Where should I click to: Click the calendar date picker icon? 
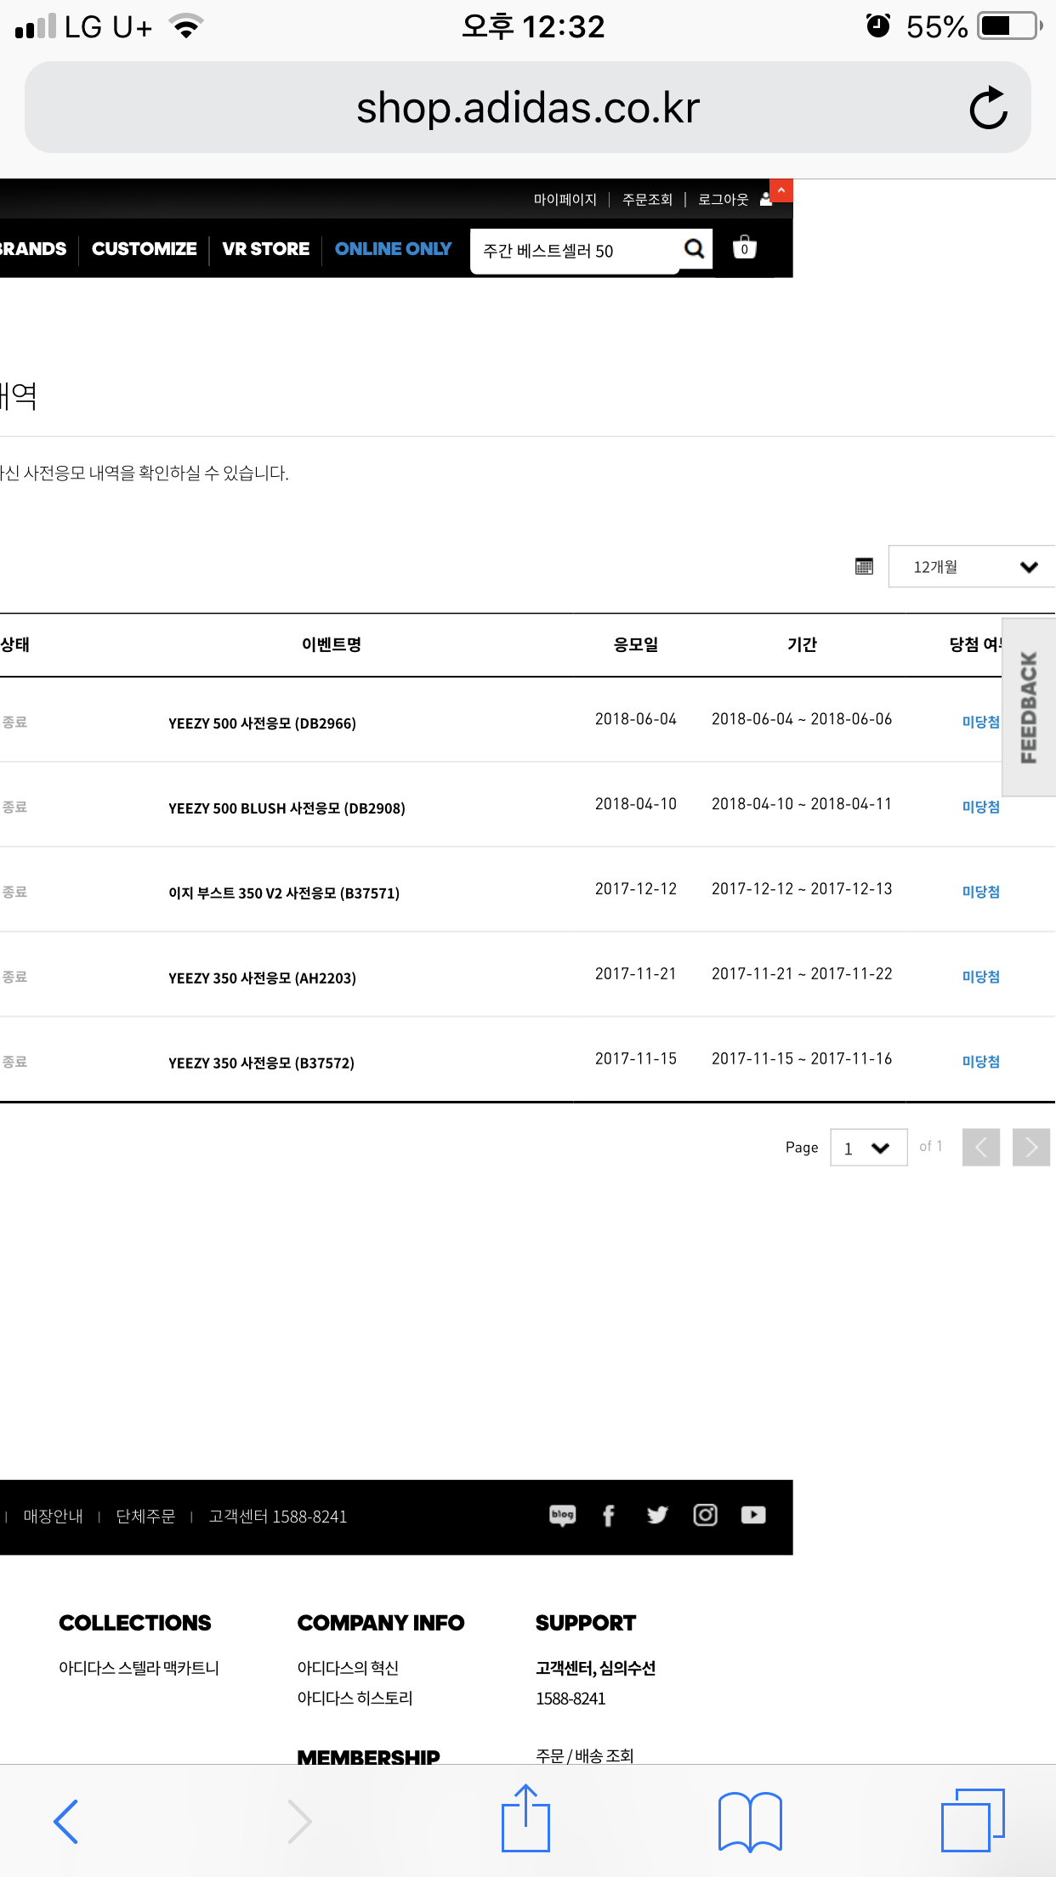tap(864, 566)
